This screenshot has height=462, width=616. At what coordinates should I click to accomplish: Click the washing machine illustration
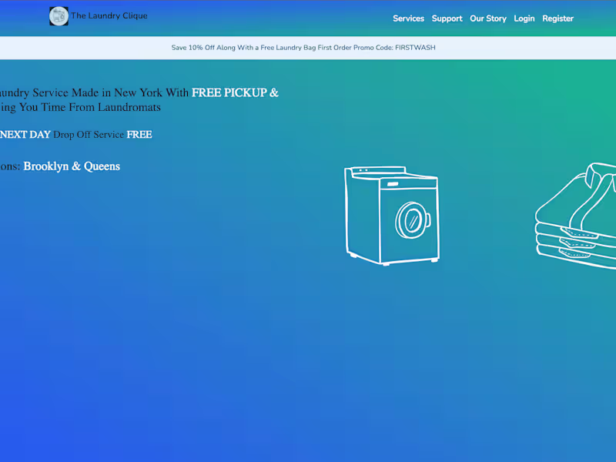[x=392, y=216]
